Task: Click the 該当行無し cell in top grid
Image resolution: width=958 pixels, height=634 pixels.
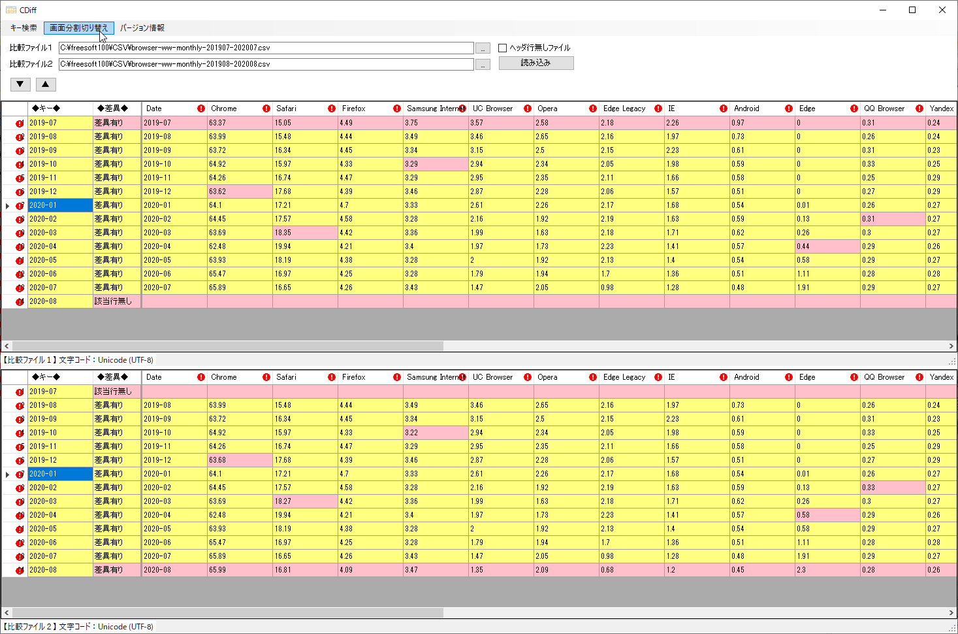Action: click(117, 301)
